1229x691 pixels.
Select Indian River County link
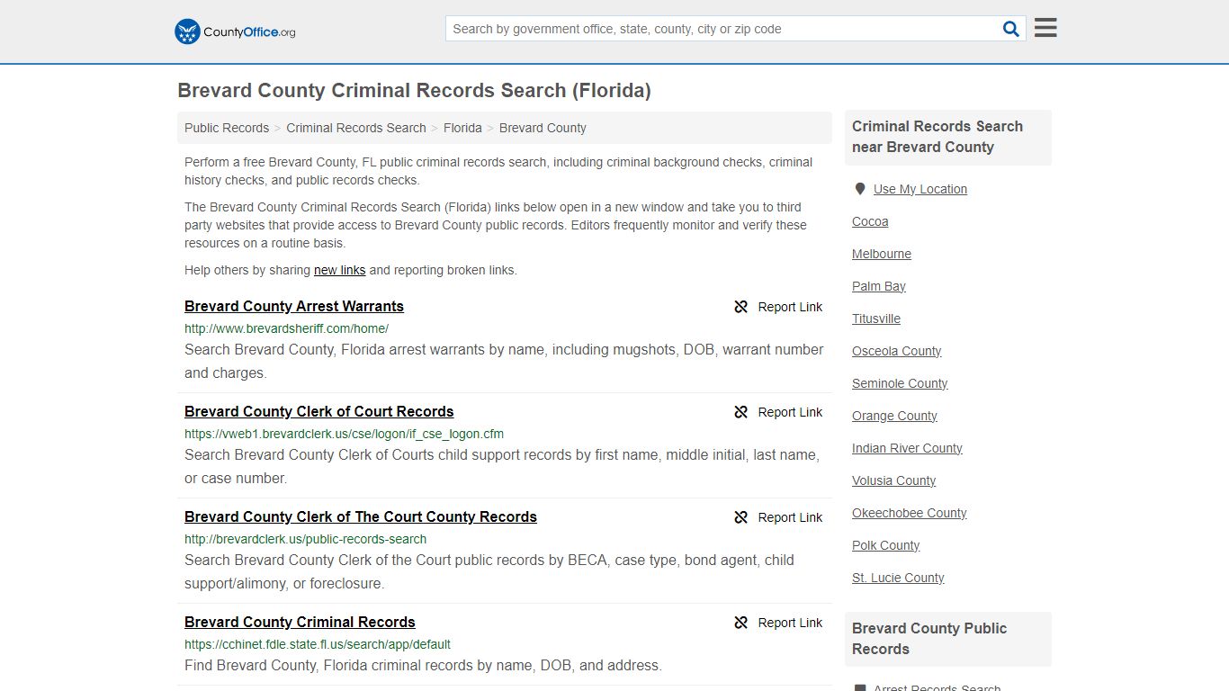[907, 448]
